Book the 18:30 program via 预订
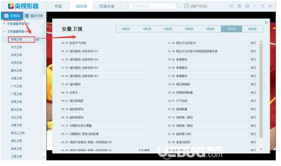This screenshot has width=281, height=166. click(x=253, y=93)
